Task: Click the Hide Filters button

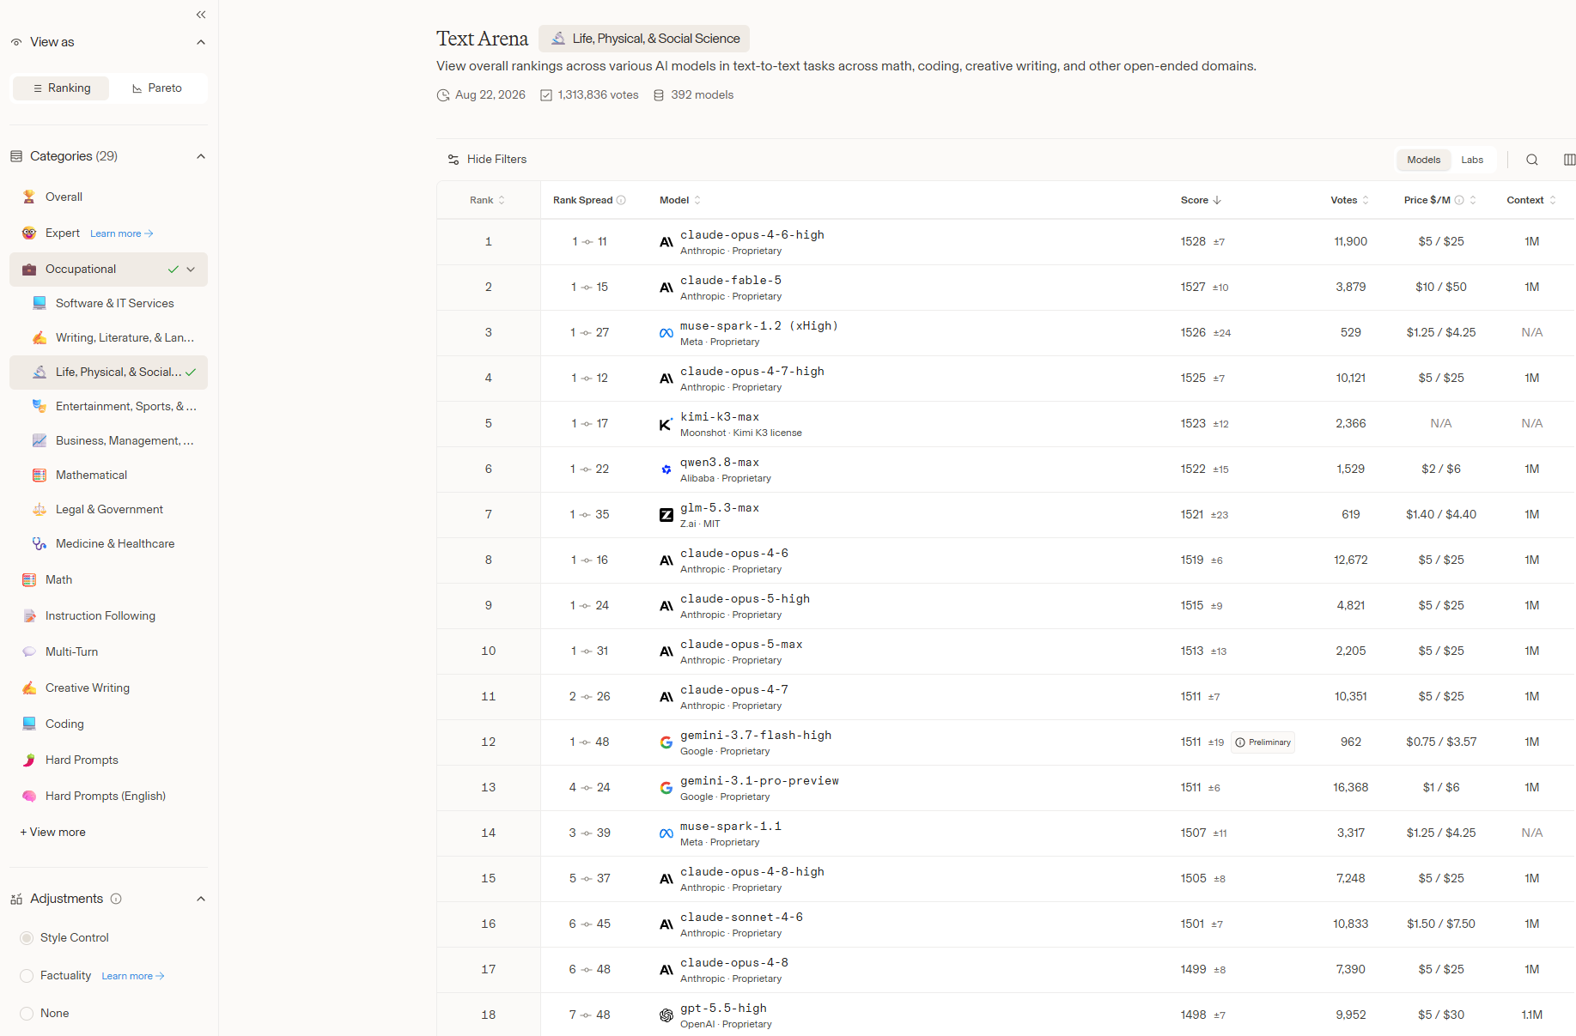Action: pos(488,160)
